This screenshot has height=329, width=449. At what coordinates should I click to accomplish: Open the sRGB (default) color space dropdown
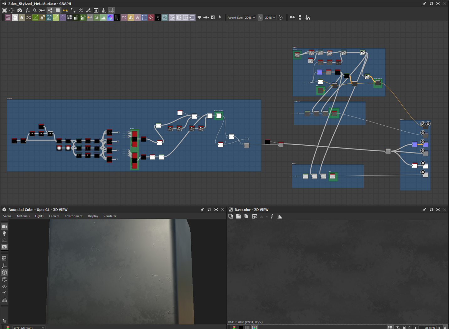[x=29, y=327]
